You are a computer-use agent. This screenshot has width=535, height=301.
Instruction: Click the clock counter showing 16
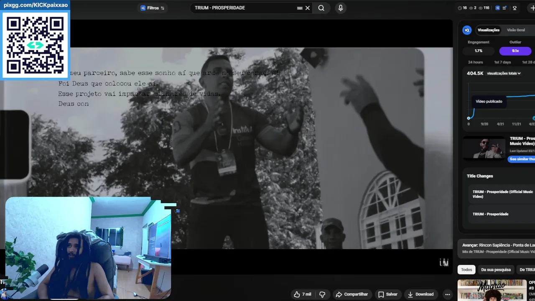(462, 8)
